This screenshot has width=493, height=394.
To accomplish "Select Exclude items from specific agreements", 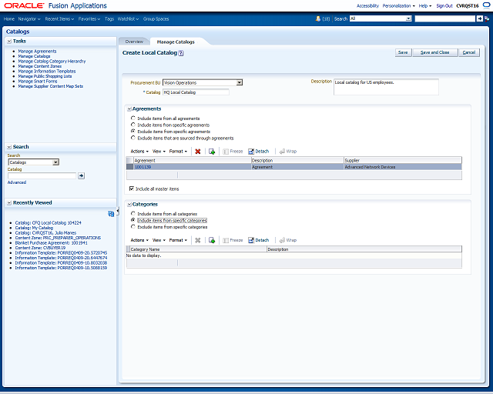I will [133, 132].
